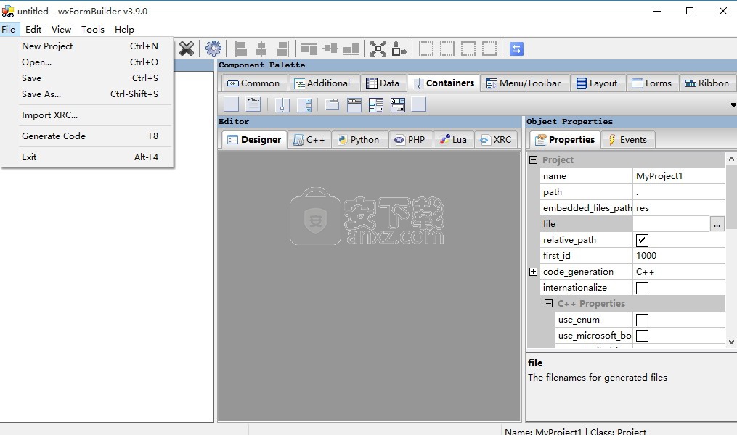
Task: Switch to the Events tab
Action: [628, 139]
